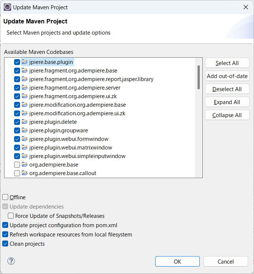The width and height of the screenshot is (254, 274).
Task: Open the help question mark icon
Action: click(11, 261)
